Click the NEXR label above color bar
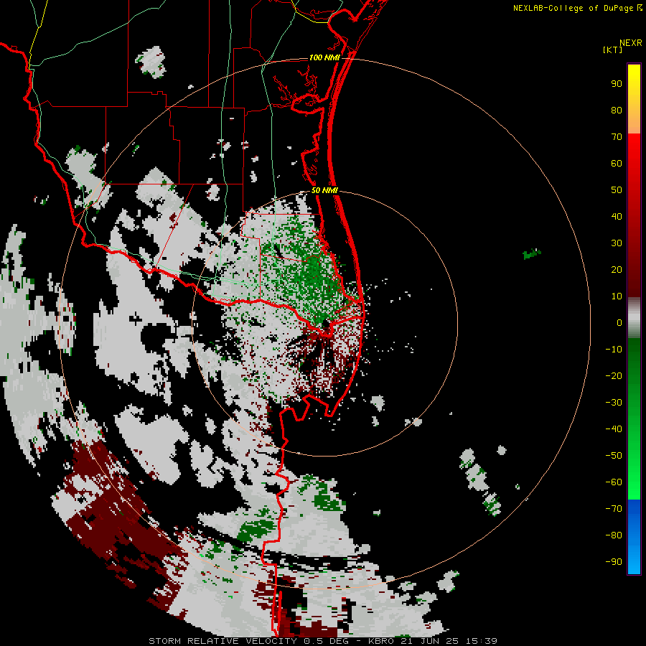The height and width of the screenshot is (646, 646). pos(631,43)
